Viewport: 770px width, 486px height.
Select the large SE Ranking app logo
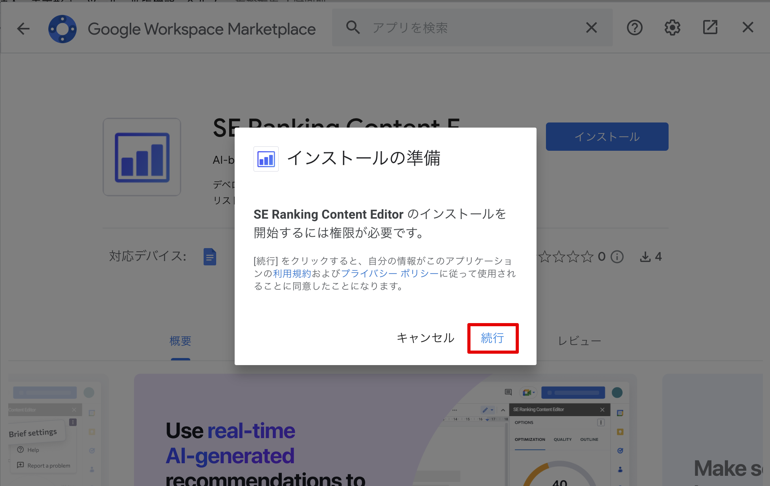pos(142,157)
